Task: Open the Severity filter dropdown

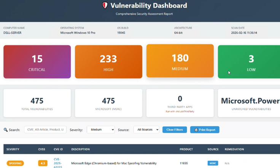Action: (100, 130)
